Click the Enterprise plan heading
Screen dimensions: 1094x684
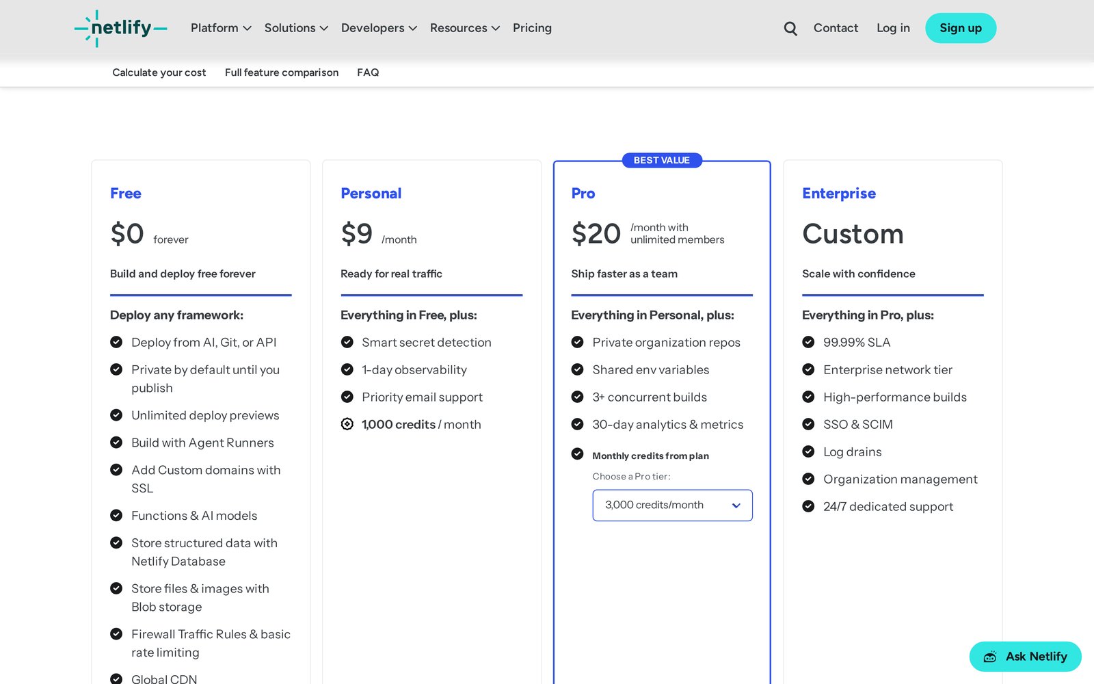tap(839, 194)
